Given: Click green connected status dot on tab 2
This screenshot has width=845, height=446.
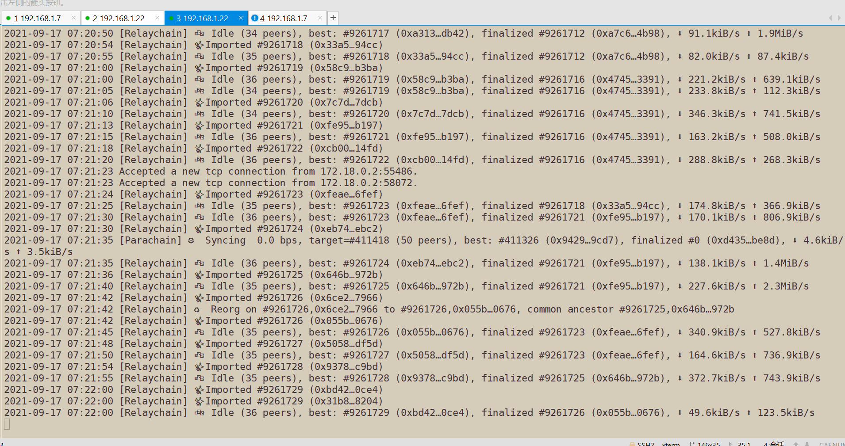Looking at the screenshot, I should (88, 18).
